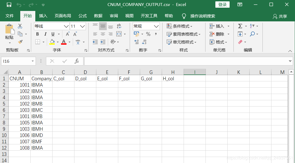Open the 插入 ribbon tab
Screen dimensions: 295x163
(x=43, y=16)
